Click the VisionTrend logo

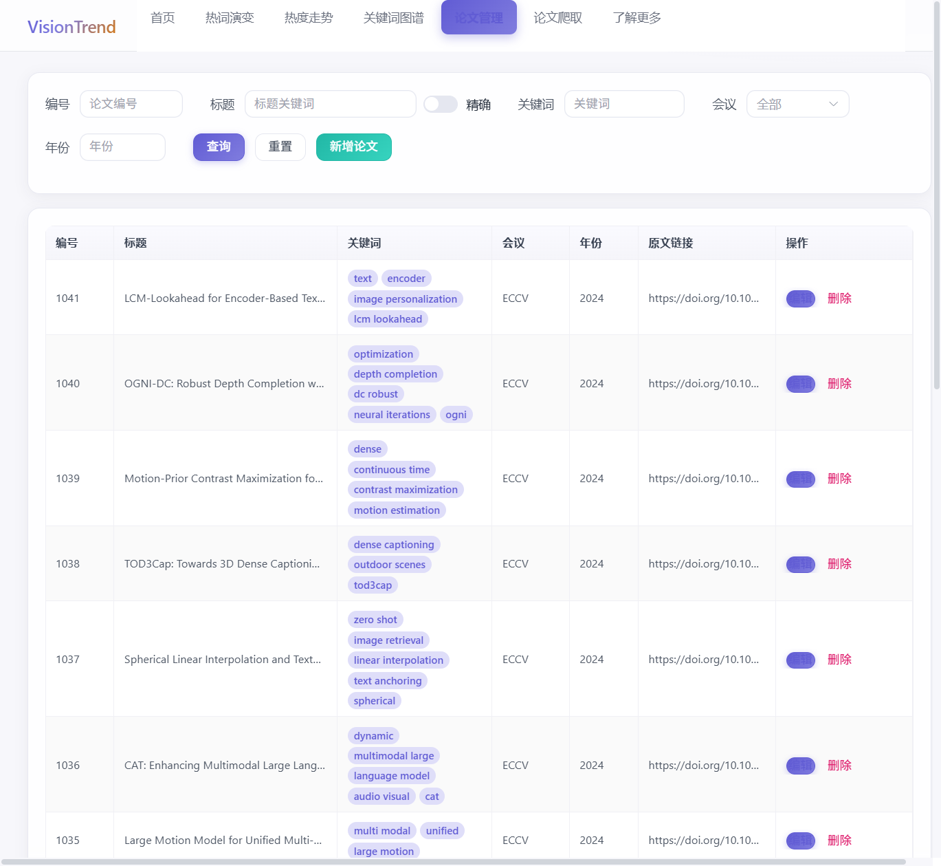71,27
